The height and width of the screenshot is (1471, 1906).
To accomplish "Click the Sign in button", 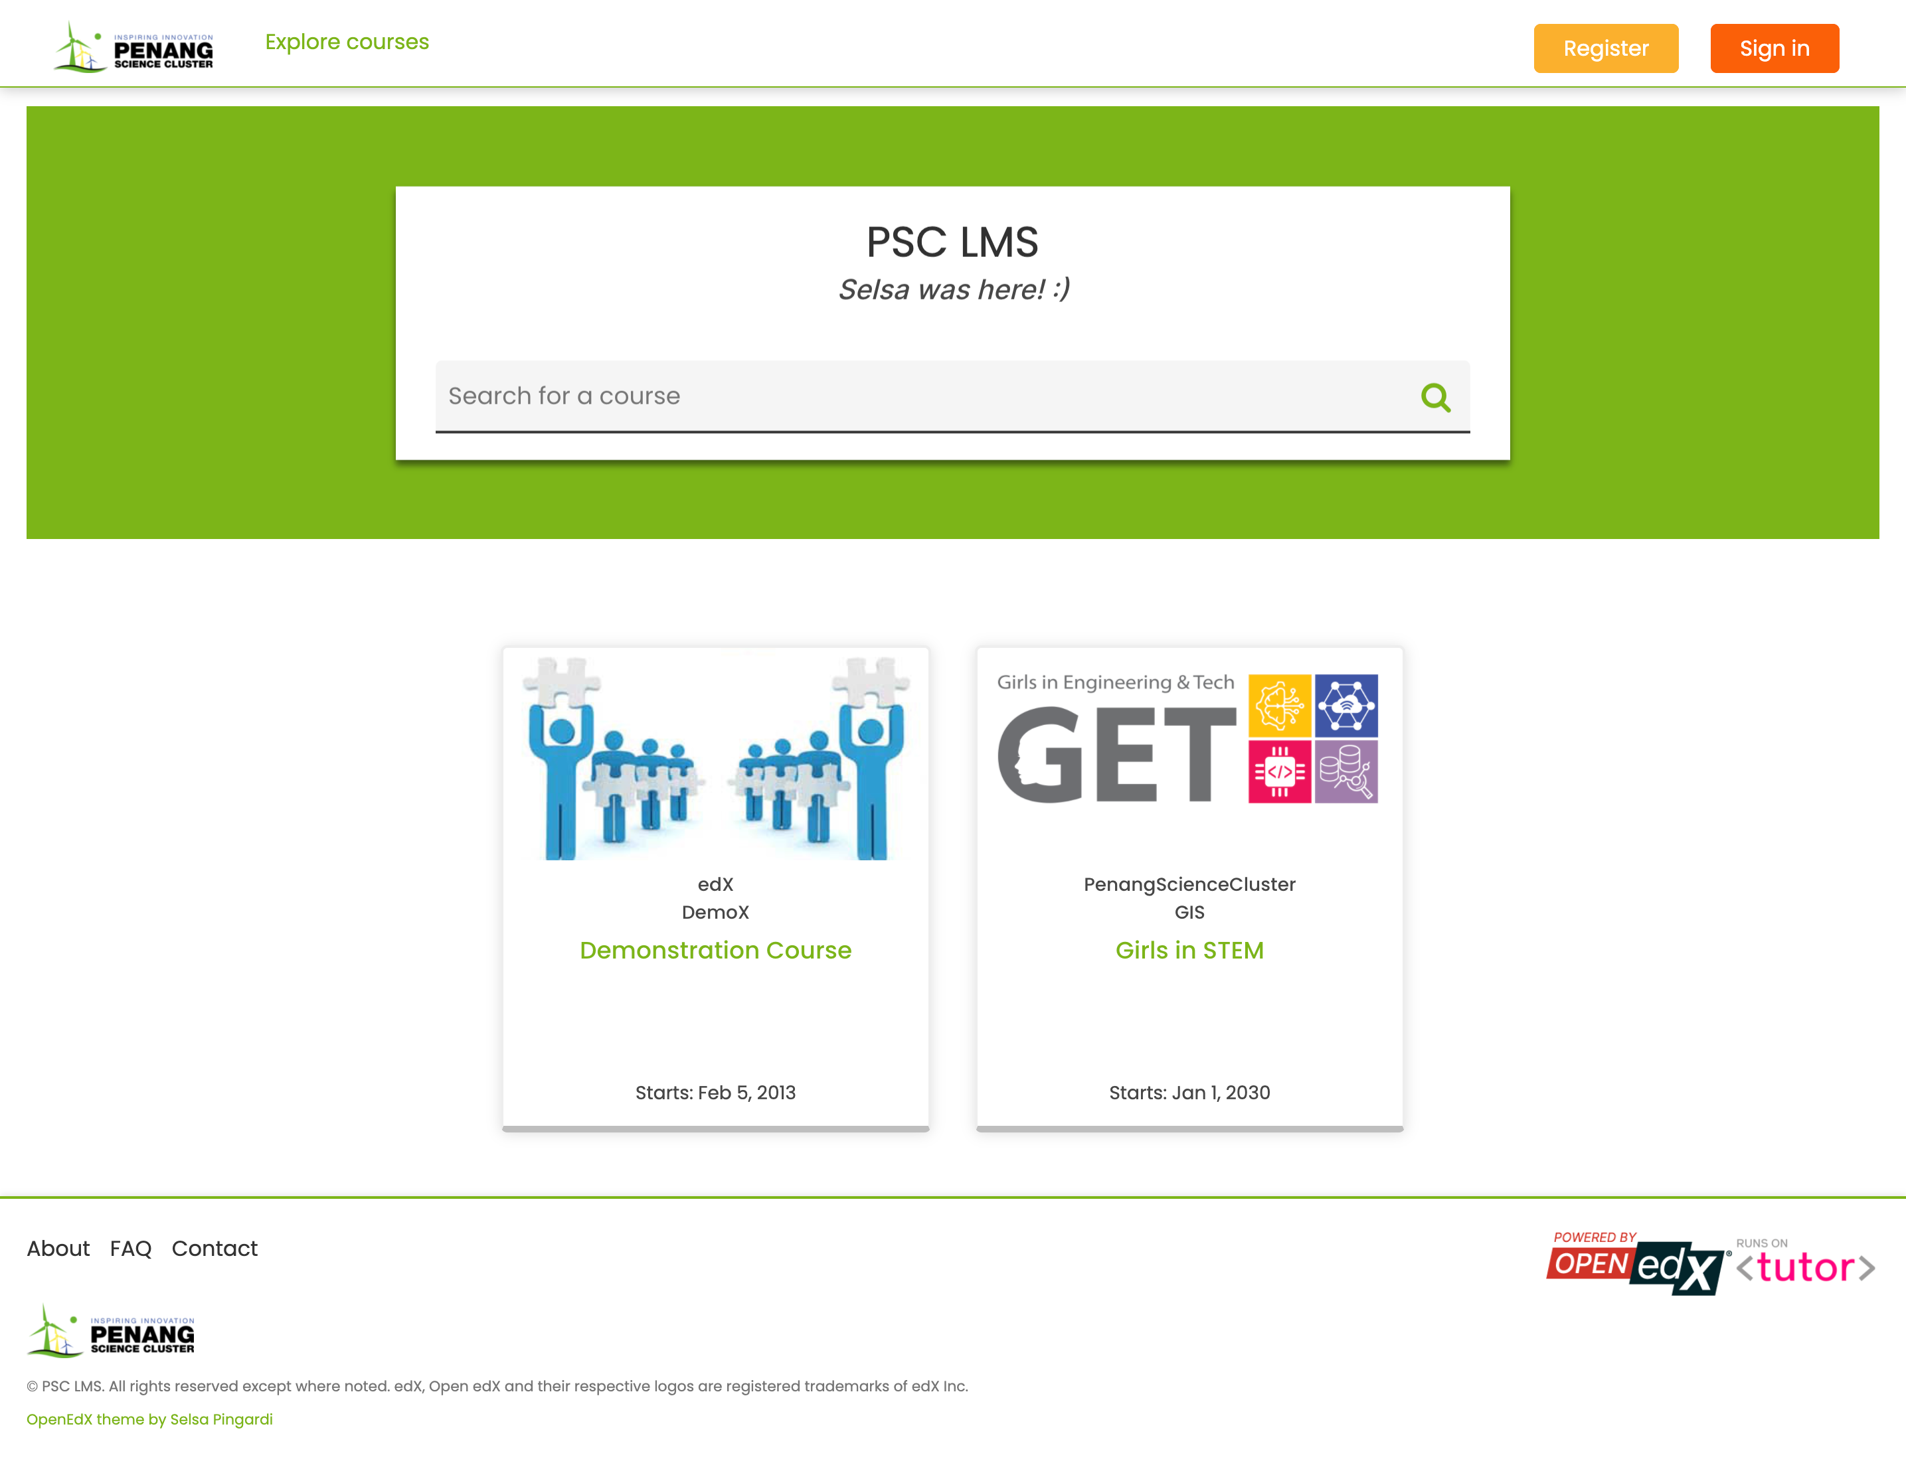I will 1775,48.
